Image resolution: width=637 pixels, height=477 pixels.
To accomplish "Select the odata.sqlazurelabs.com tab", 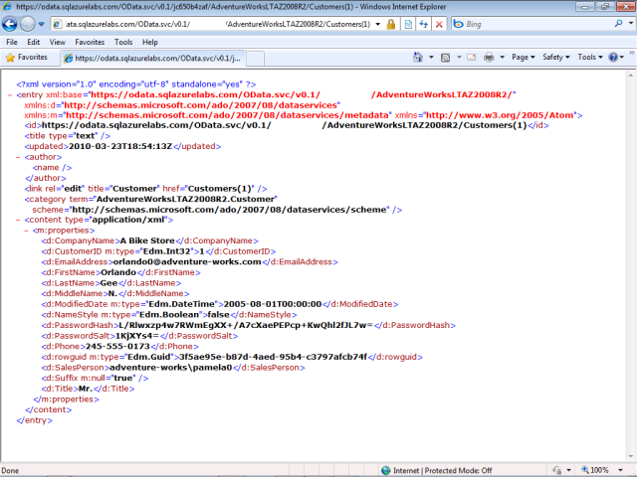I will click(x=153, y=58).
